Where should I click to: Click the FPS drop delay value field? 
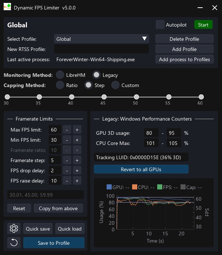pyautogui.click(x=55, y=170)
